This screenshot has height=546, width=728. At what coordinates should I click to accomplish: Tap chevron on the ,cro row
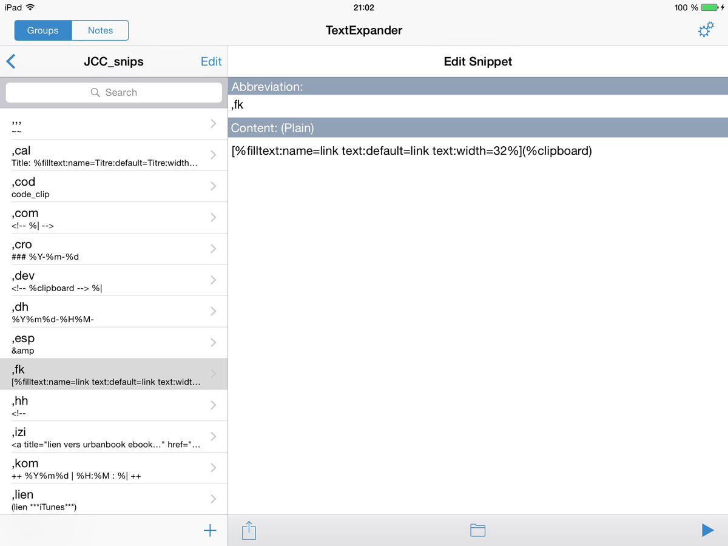click(x=213, y=249)
